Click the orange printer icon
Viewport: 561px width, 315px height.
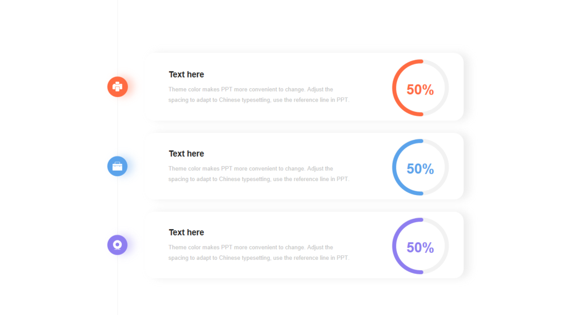point(117,87)
